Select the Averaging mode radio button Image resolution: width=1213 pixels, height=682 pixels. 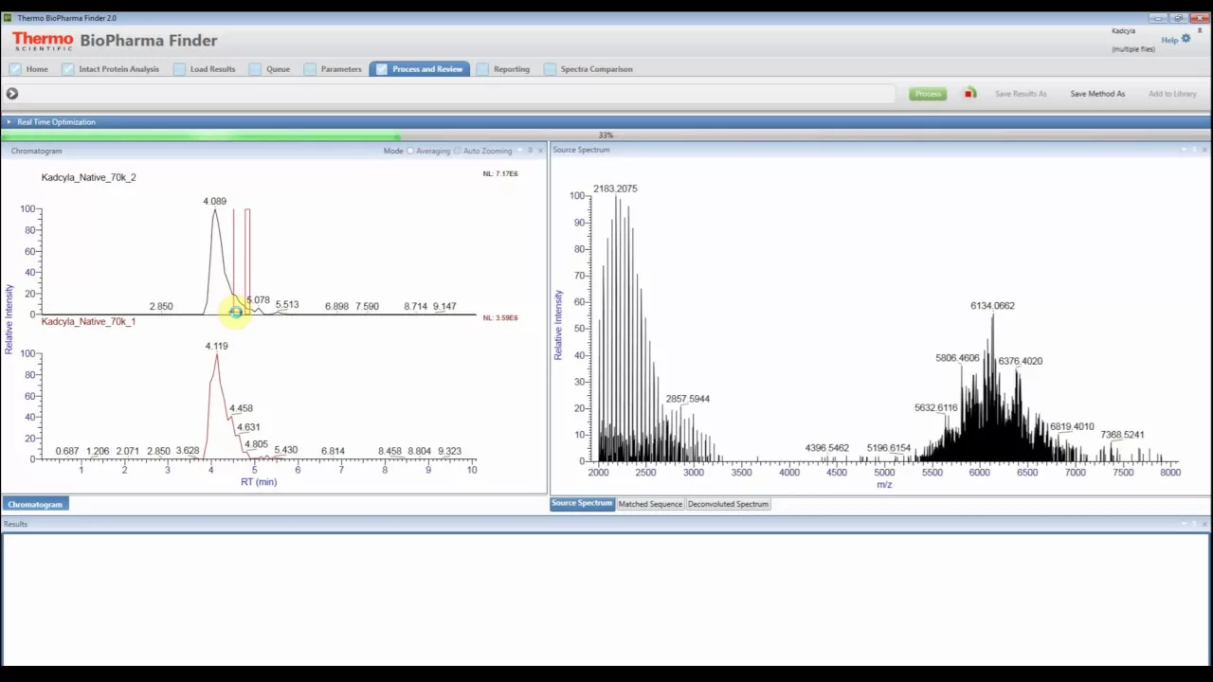tap(410, 151)
